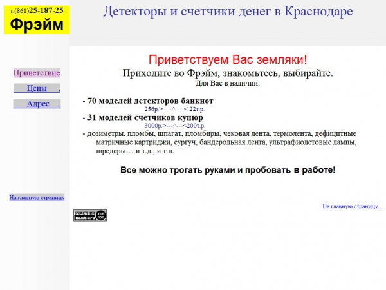Click the price range 3000р.>---^---<200т.р.
Viewport: 386px width, 290px height.
(175, 126)
